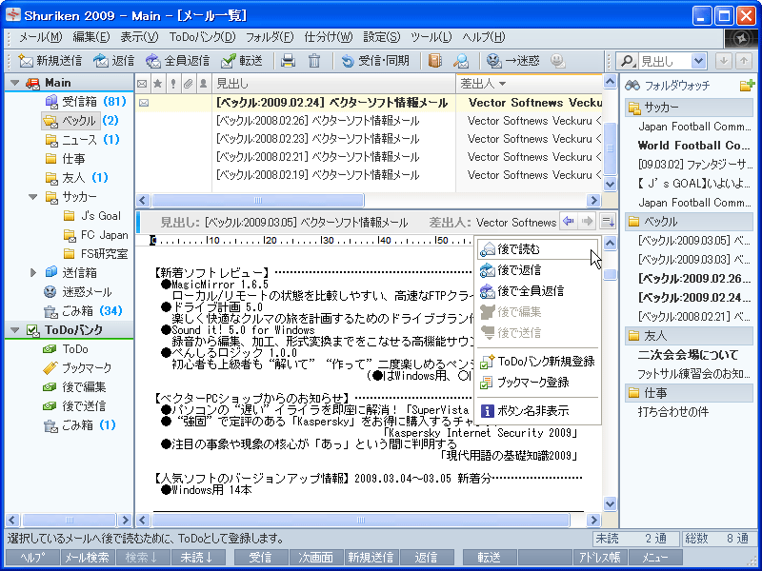Open the 迷惑メール spam folder
This screenshot has height=571, width=762.
click(x=77, y=292)
